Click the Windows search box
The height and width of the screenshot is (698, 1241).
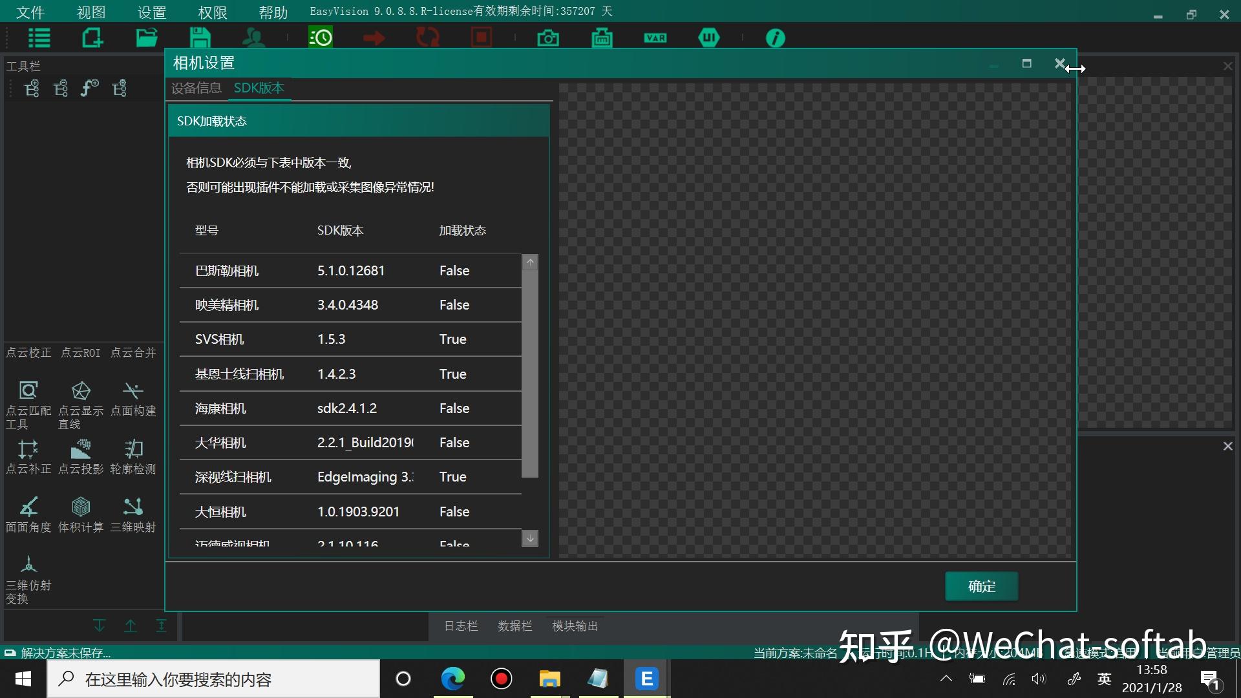(213, 679)
